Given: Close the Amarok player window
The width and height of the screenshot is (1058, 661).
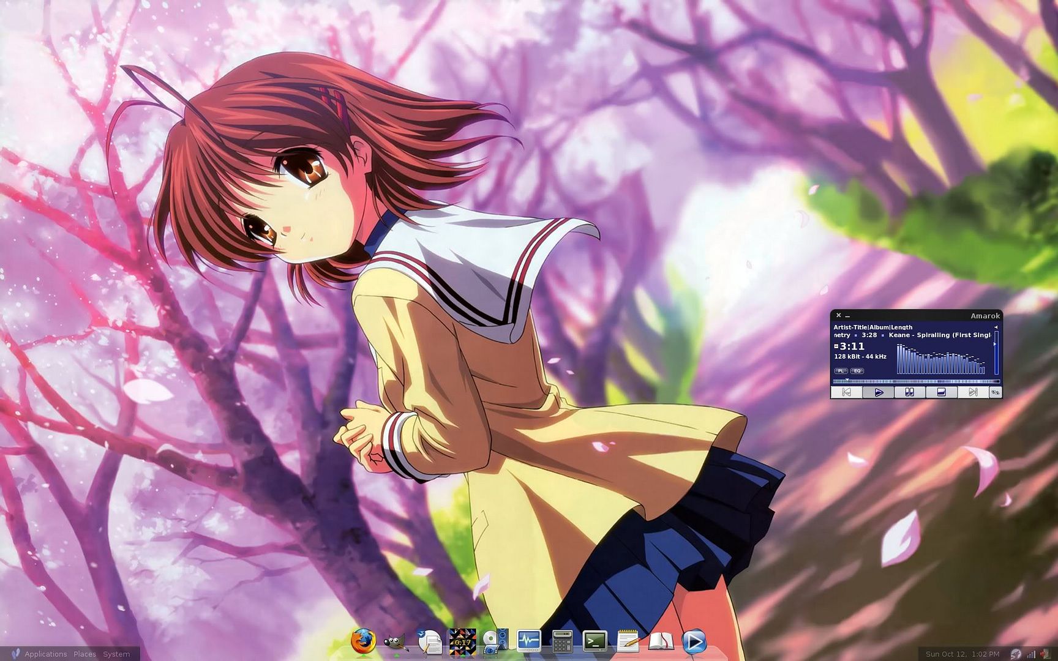Looking at the screenshot, I should [839, 315].
